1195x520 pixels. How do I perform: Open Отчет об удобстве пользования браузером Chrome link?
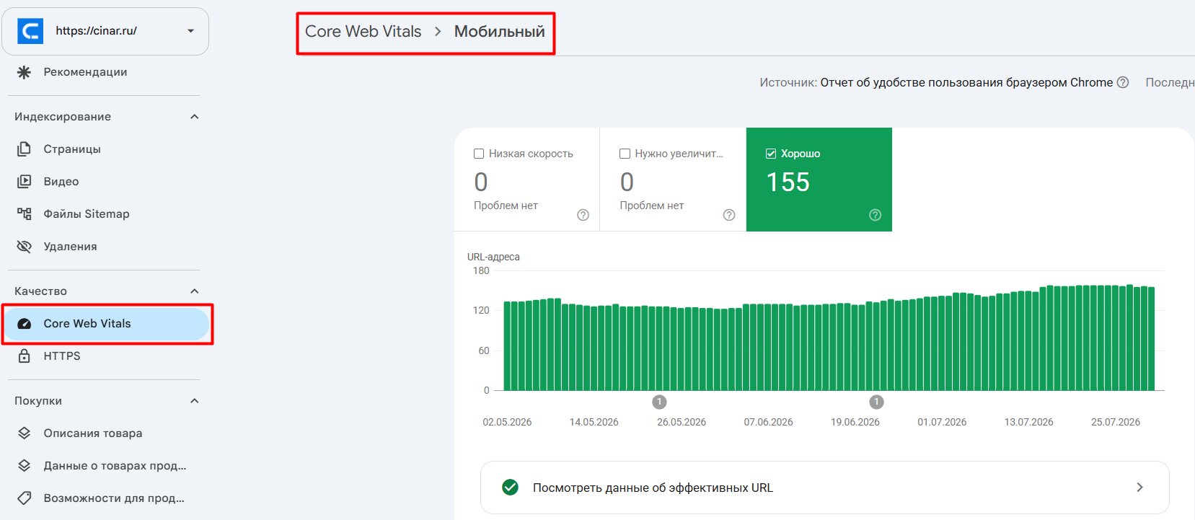(966, 82)
